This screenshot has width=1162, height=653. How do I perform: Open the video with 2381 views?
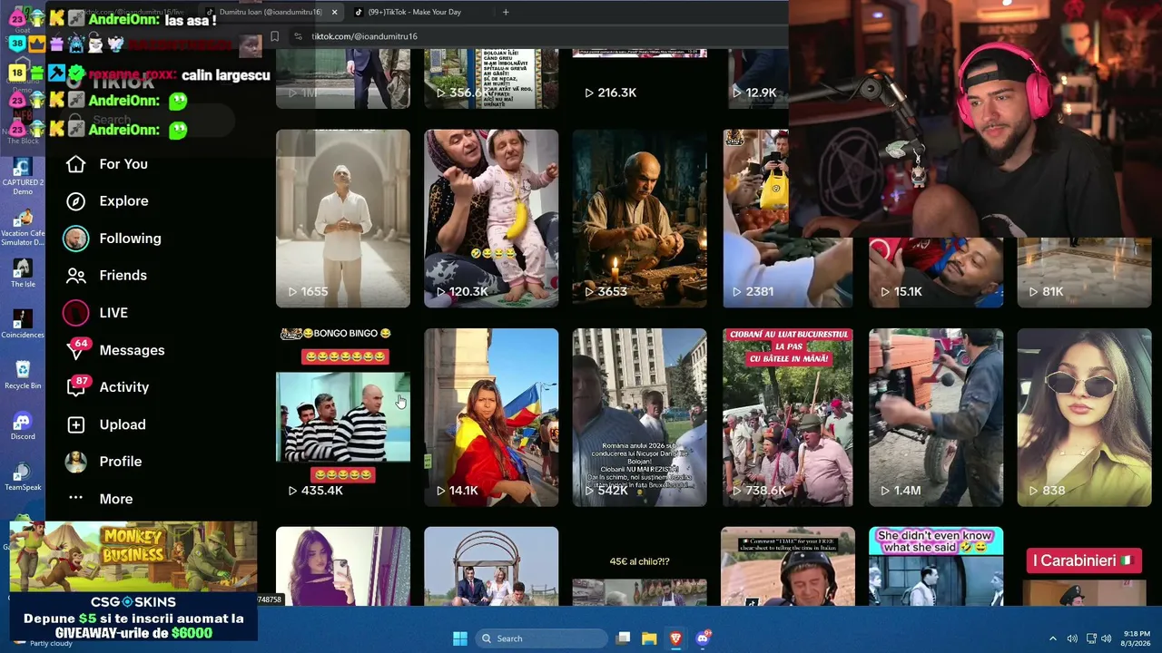(787, 219)
